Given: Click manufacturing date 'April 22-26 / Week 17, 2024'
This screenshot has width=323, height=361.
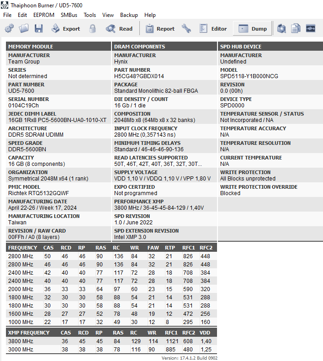Looking at the screenshot, I should [42, 208].
